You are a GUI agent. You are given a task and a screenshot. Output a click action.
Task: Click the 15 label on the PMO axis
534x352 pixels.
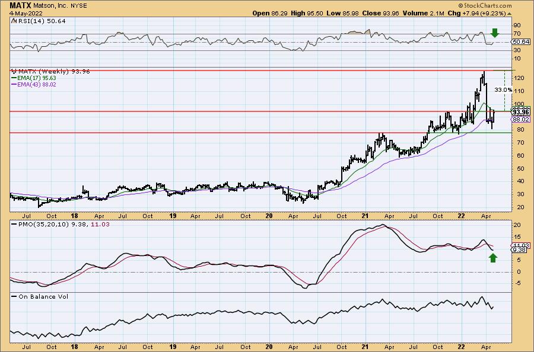[517, 237]
